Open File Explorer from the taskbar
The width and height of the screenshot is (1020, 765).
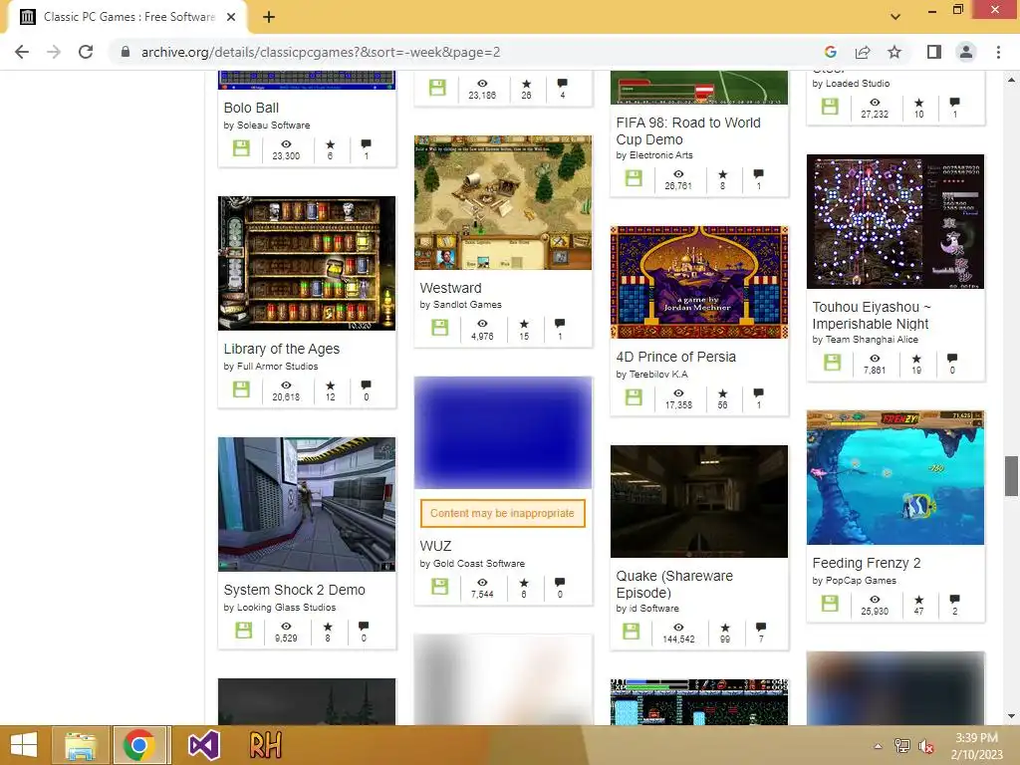pyautogui.click(x=80, y=745)
